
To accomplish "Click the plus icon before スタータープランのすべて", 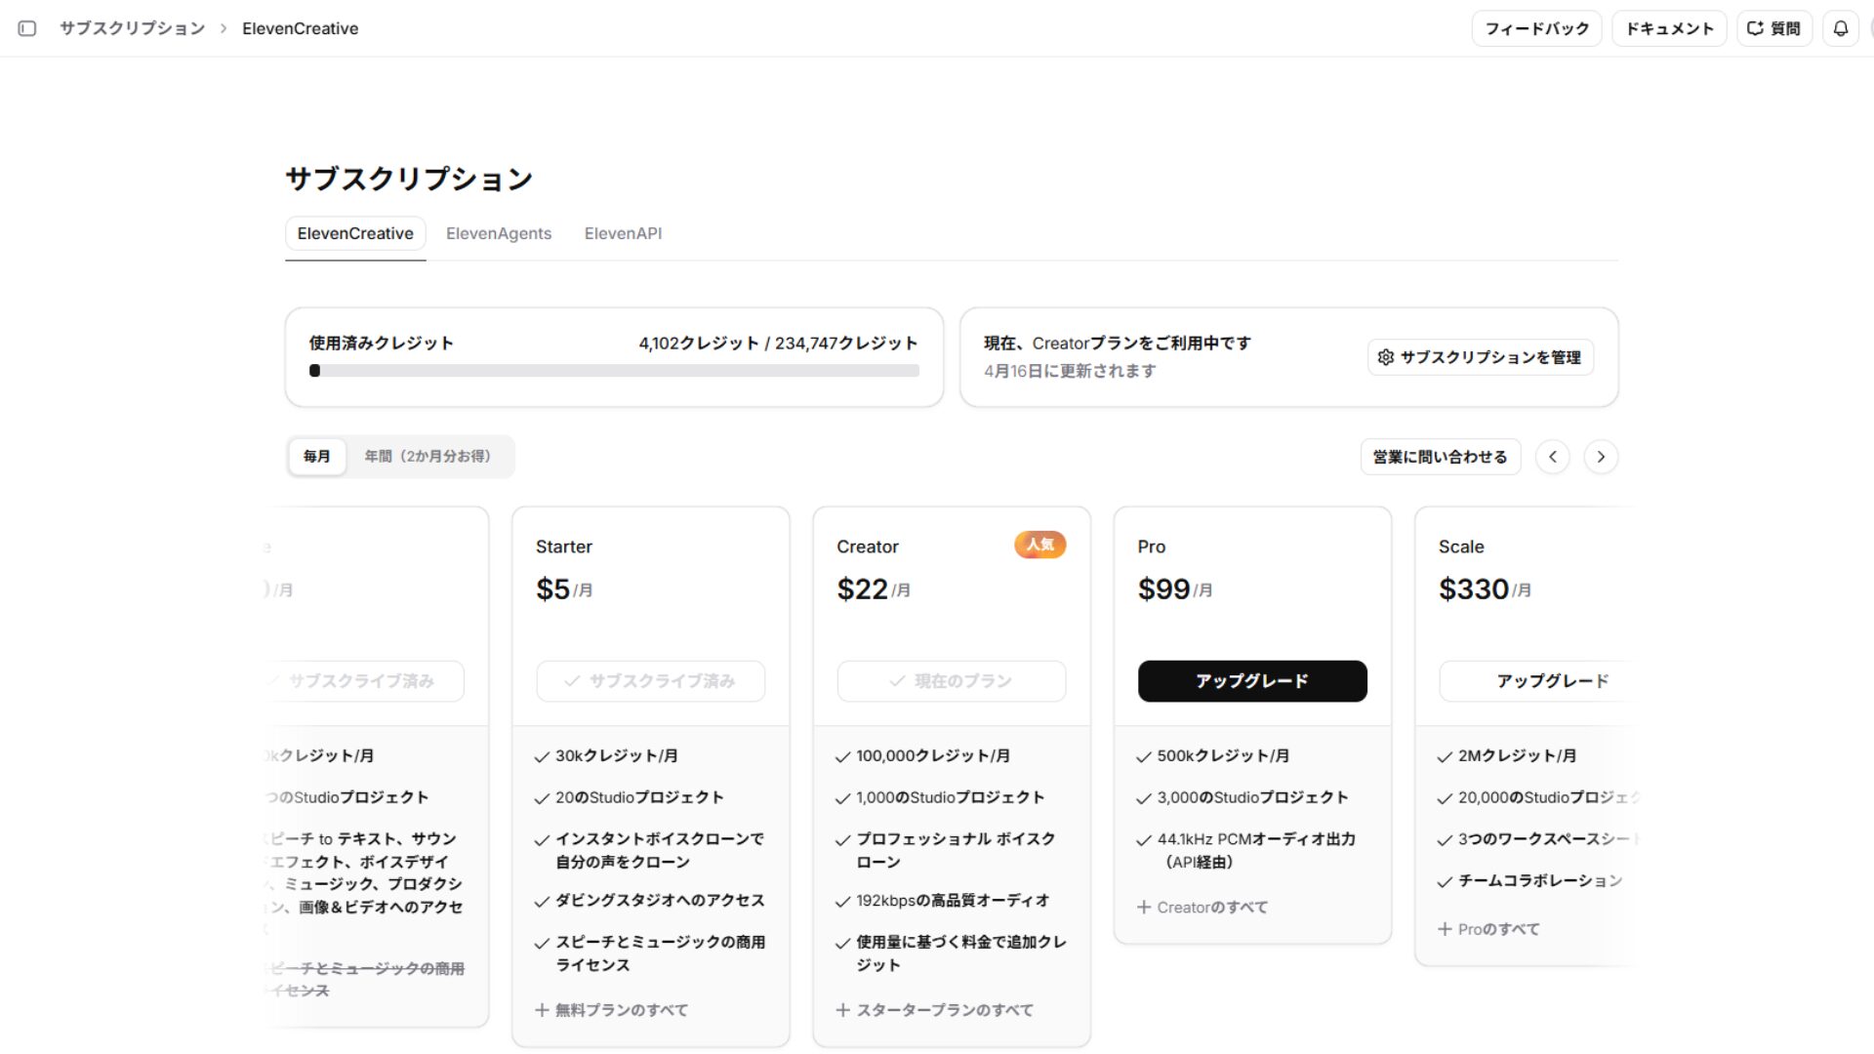I will click(843, 1010).
